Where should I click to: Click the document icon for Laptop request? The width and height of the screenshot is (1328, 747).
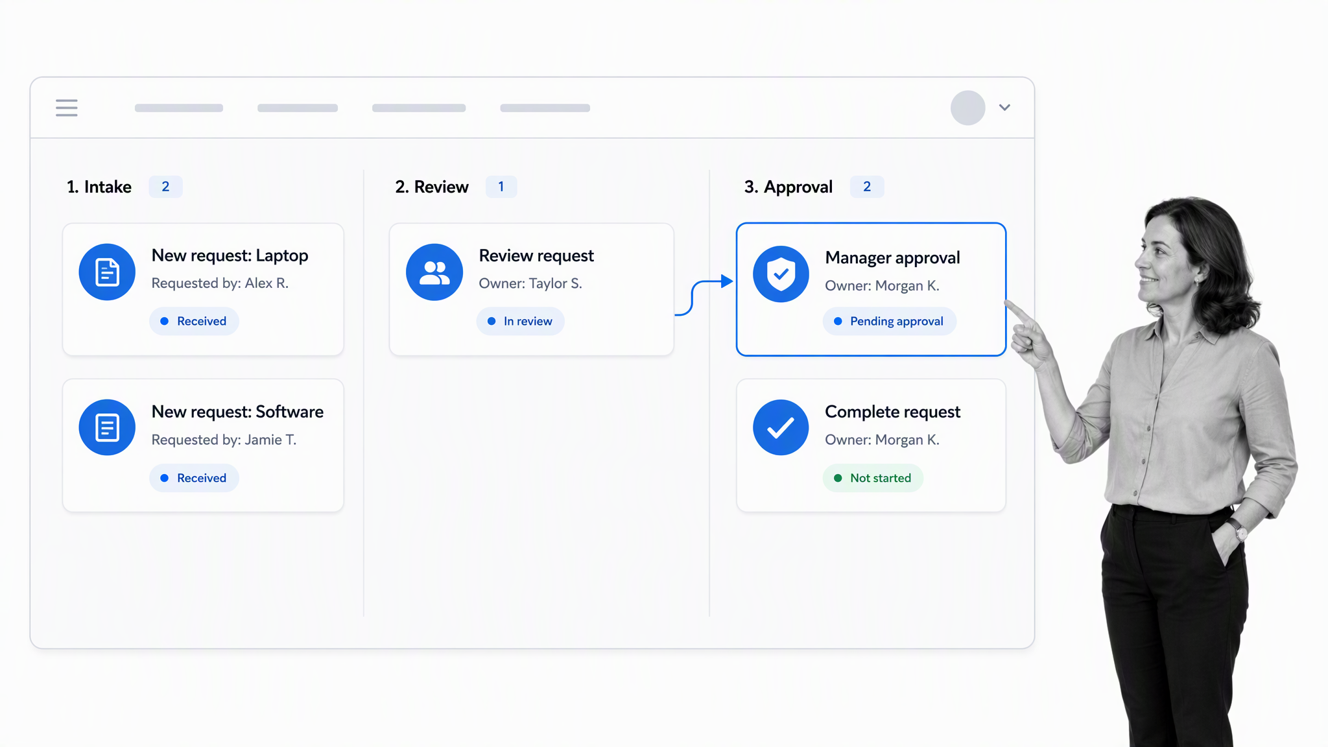(107, 272)
